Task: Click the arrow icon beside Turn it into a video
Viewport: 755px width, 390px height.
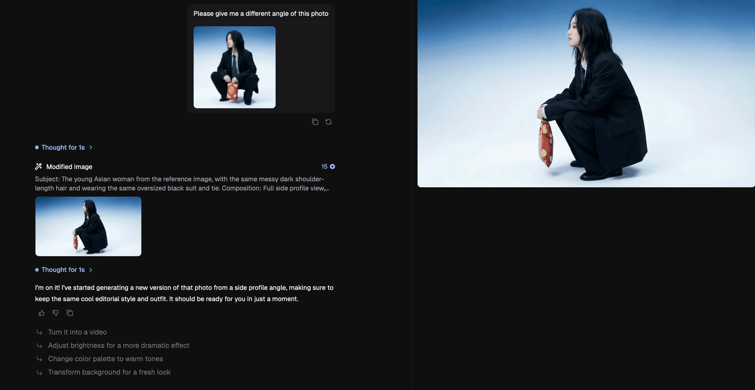Action: (x=39, y=332)
